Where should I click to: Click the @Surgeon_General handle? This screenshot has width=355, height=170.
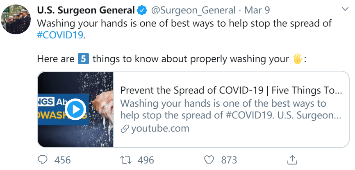coord(193,10)
